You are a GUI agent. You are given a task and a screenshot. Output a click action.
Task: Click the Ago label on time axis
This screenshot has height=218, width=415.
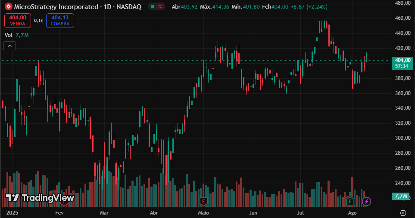coord(352,213)
